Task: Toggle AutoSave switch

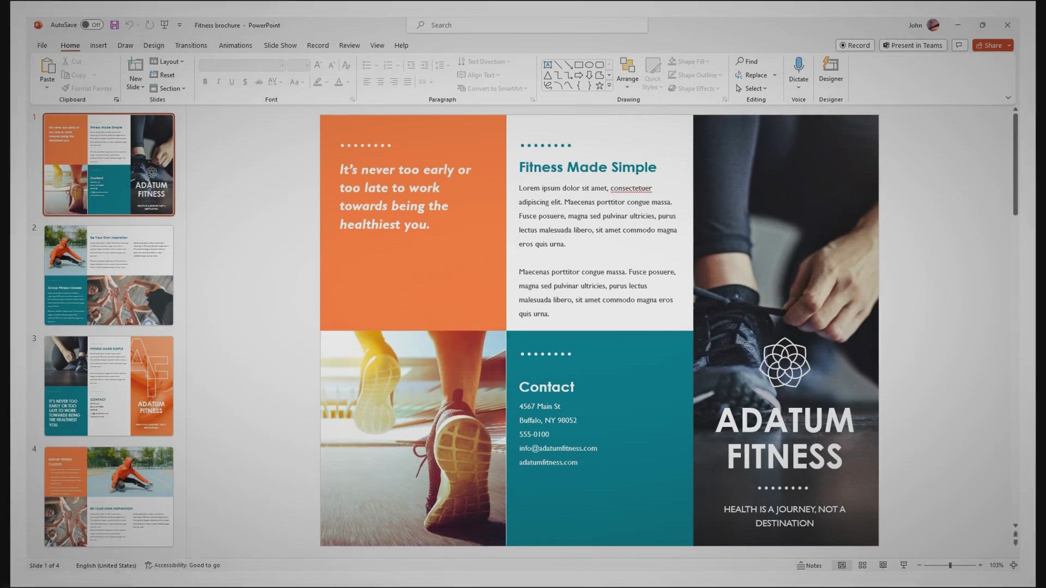Action: [92, 25]
